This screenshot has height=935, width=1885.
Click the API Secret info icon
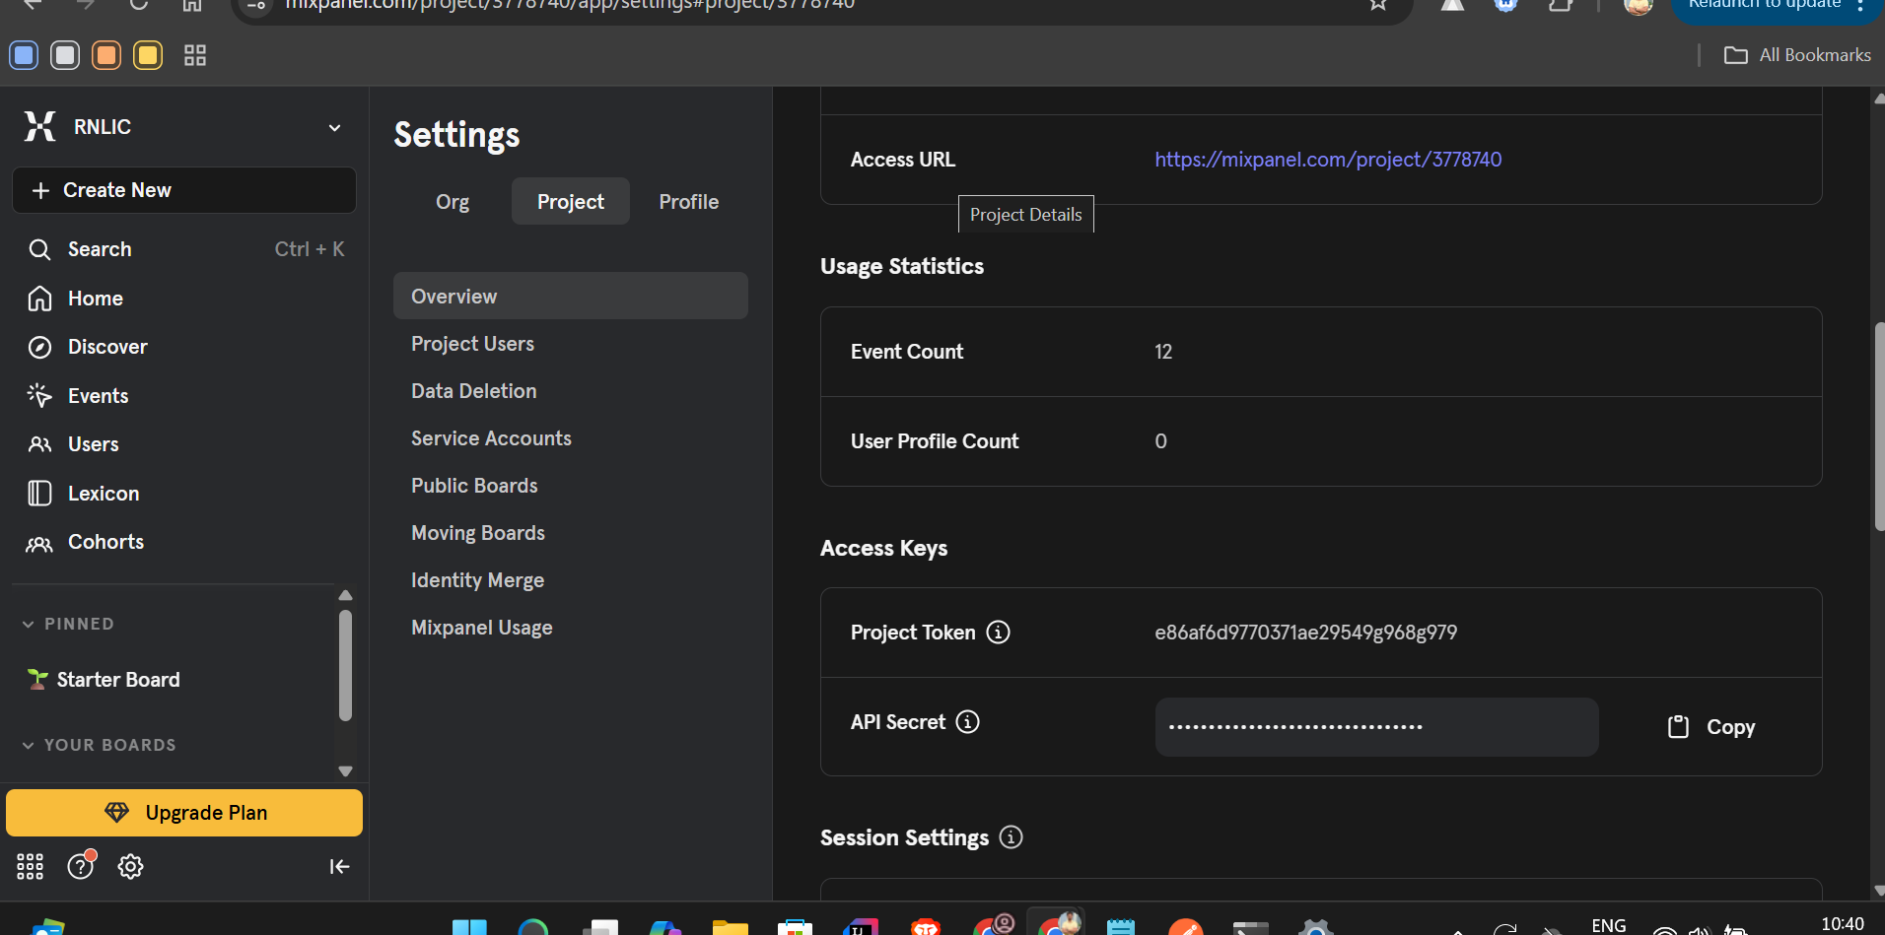tap(968, 722)
